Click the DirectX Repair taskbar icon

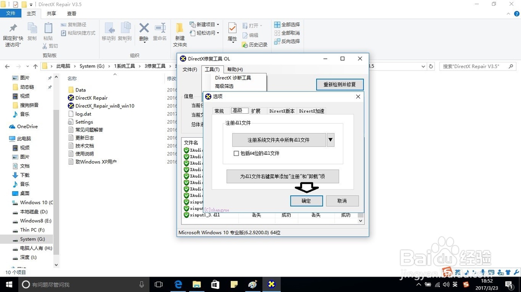pyautogui.click(x=271, y=284)
